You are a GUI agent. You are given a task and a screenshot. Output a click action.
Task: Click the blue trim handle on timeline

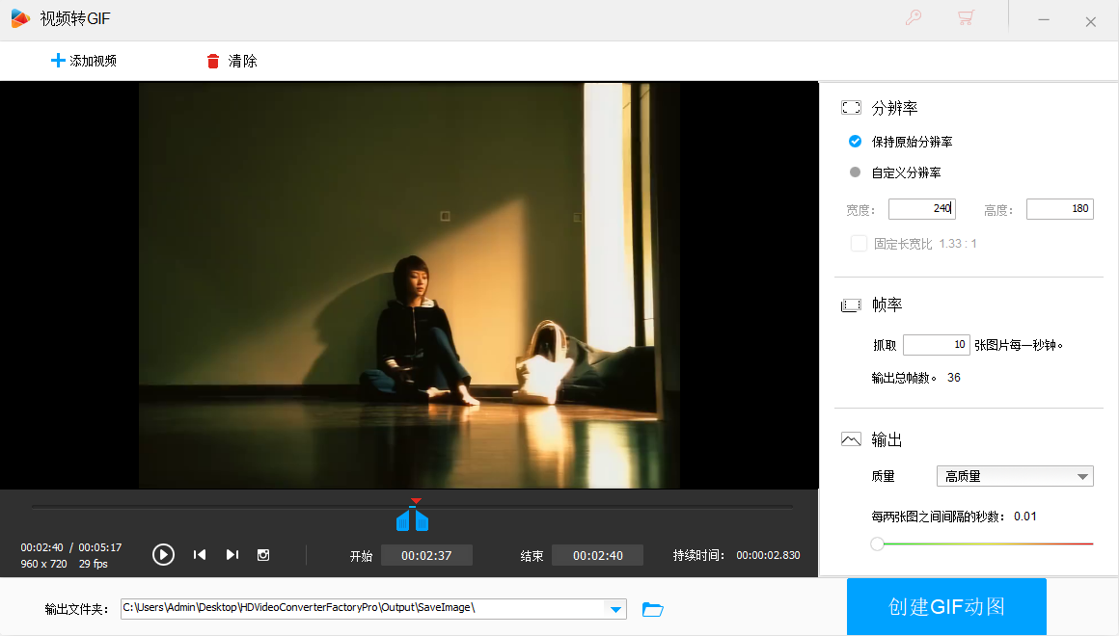click(412, 519)
